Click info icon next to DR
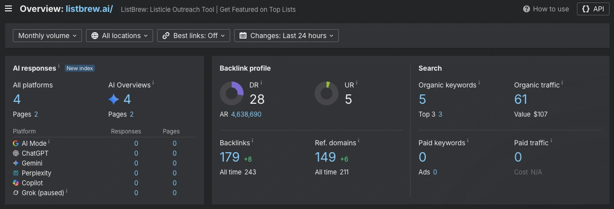The image size is (614, 209). point(261,83)
